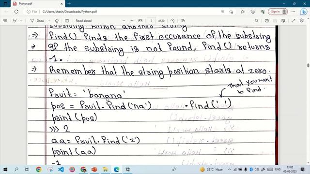This screenshot has width=310, height=174.
Task: Launch Visual Studio Code from taskbar
Action: pos(61,169)
